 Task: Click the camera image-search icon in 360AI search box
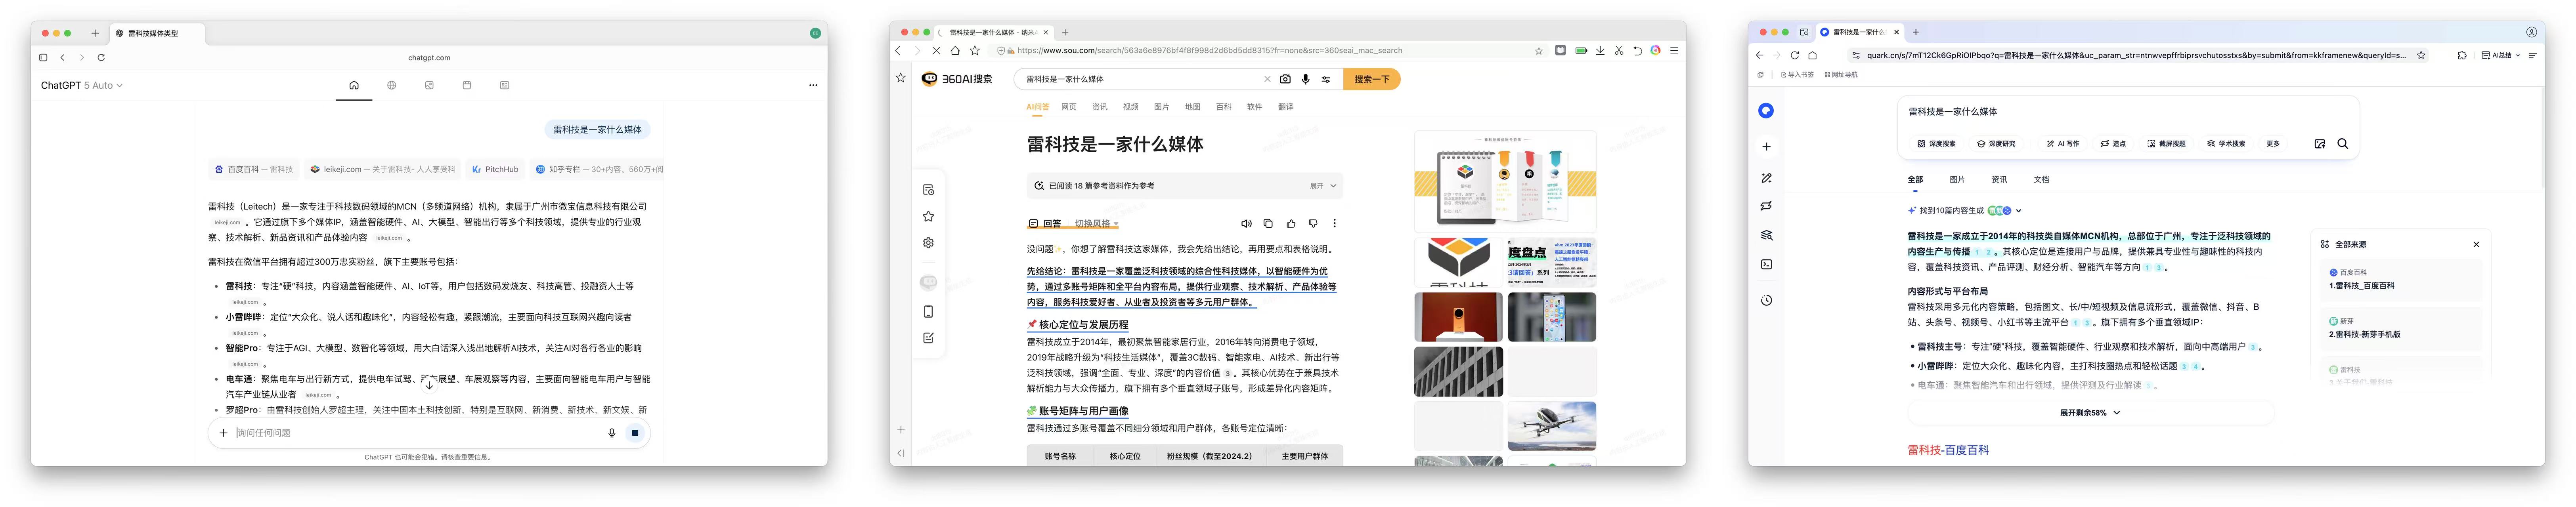click(x=1285, y=79)
